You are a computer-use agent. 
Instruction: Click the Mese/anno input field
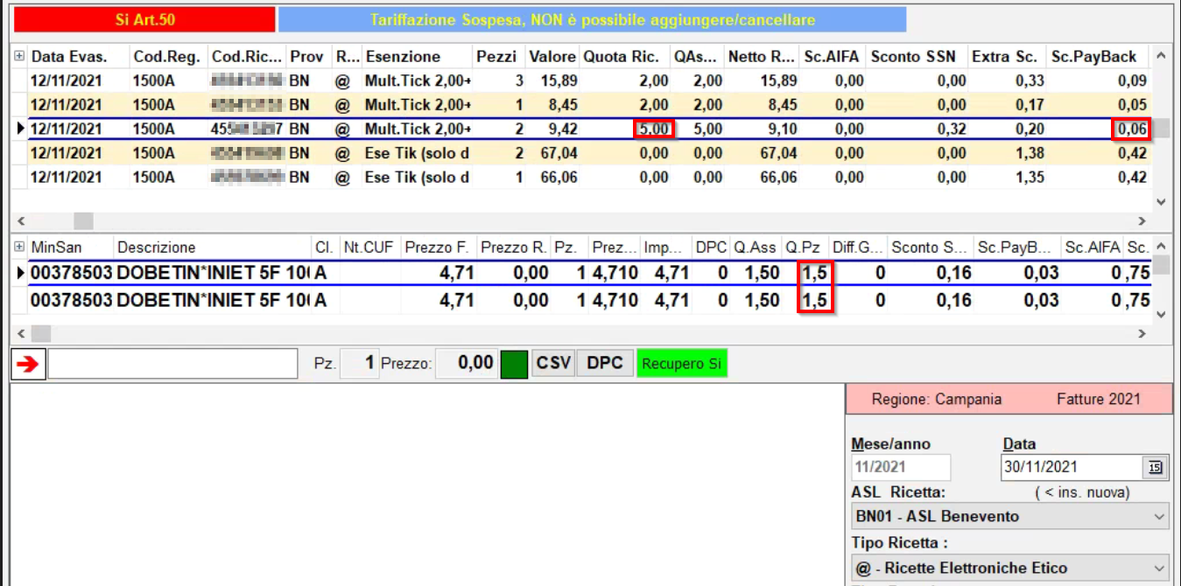(x=900, y=467)
